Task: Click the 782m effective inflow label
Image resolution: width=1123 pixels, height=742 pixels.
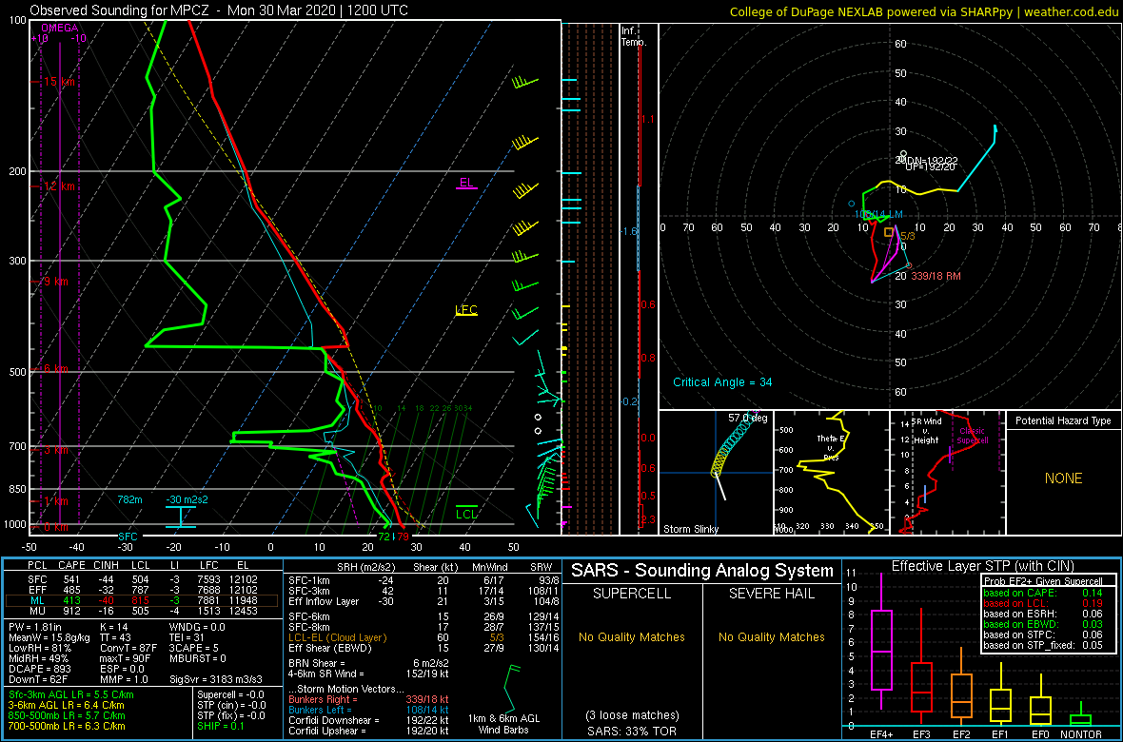Action: (x=129, y=499)
